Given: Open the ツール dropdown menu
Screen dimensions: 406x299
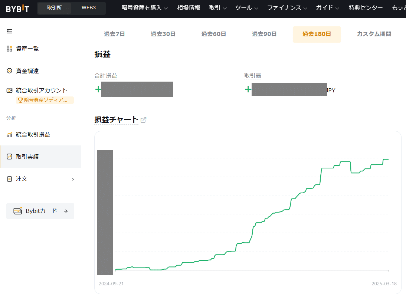Looking at the screenshot, I should [x=246, y=8].
